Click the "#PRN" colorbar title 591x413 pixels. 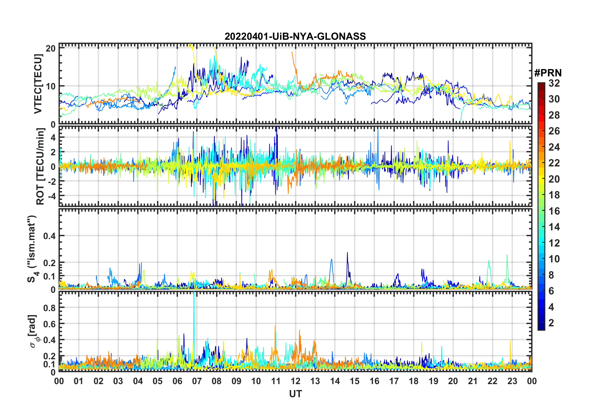548,73
